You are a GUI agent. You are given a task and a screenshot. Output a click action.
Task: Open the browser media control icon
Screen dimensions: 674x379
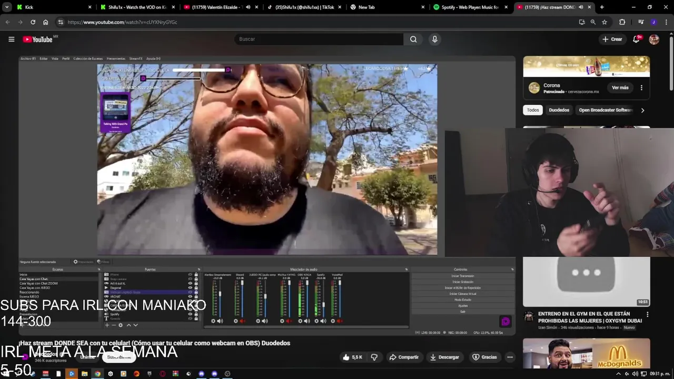(x=641, y=22)
